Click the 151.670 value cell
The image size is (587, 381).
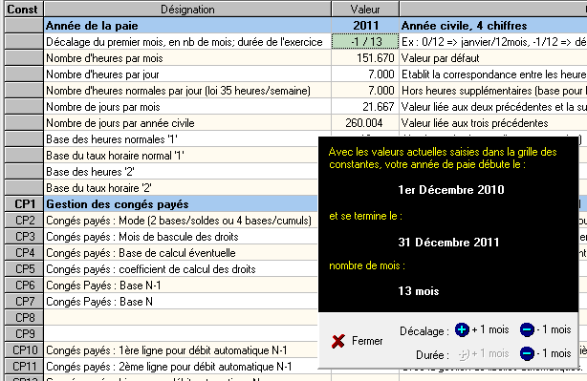click(x=365, y=58)
